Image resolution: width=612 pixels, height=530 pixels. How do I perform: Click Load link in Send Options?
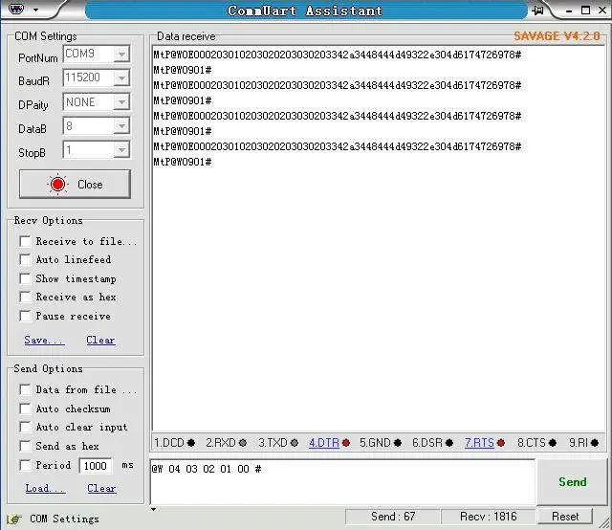(45, 488)
